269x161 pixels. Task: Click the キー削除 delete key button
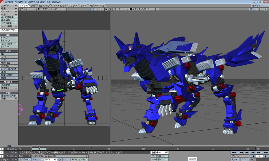[160, 160]
